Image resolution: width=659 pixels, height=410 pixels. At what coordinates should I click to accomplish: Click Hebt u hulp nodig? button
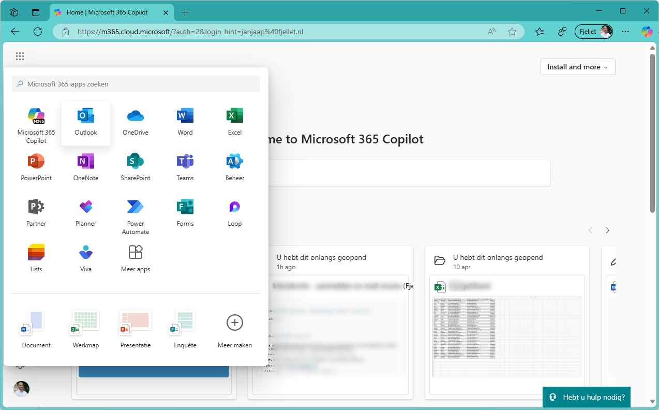pyautogui.click(x=587, y=397)
